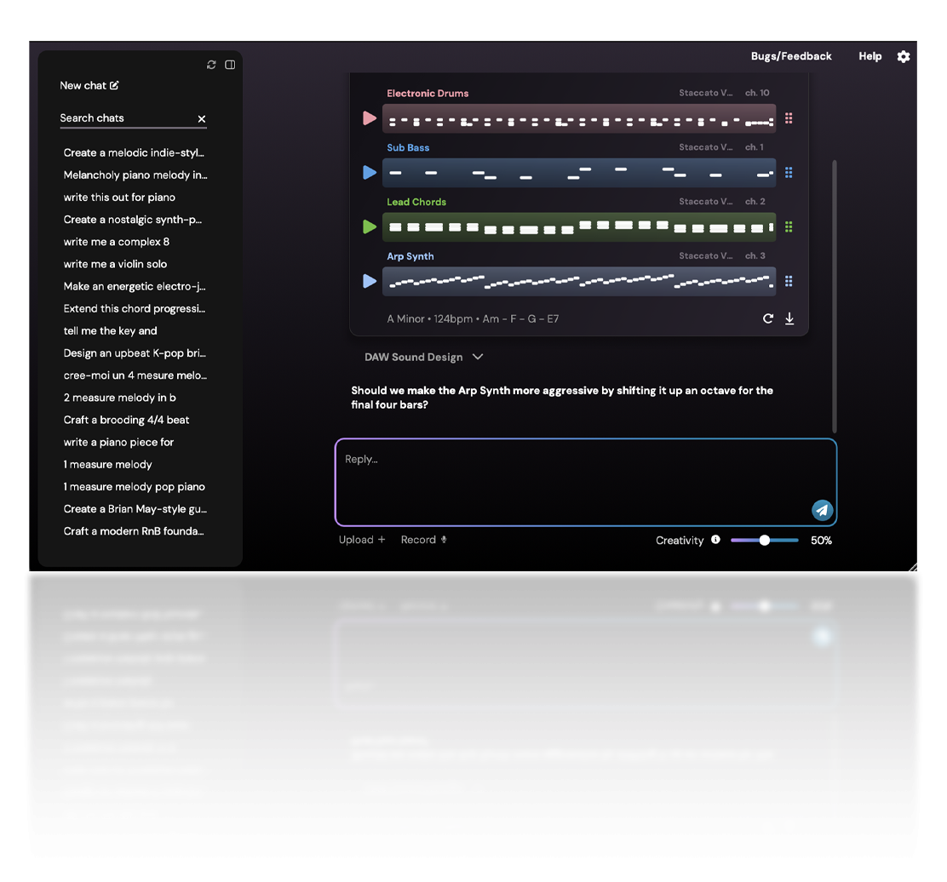
Task: Open the Sub Bass Staccato instrument dropdown
Action: point(705,147)
